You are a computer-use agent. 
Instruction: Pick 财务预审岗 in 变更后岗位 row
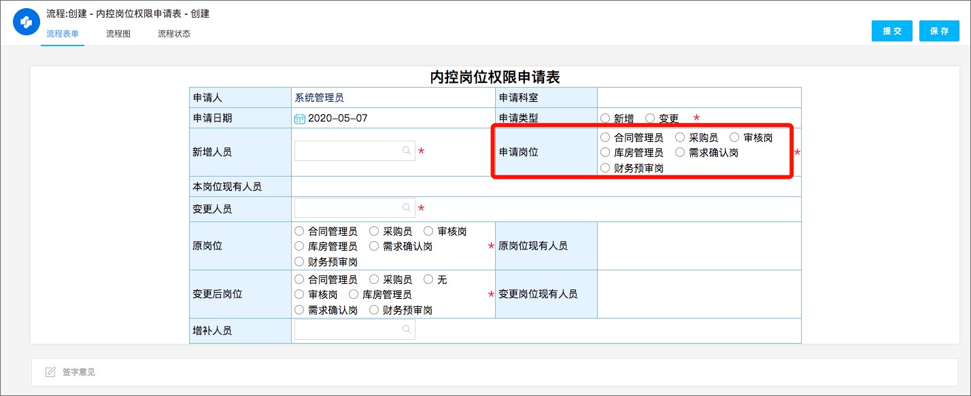pos(374,310)
